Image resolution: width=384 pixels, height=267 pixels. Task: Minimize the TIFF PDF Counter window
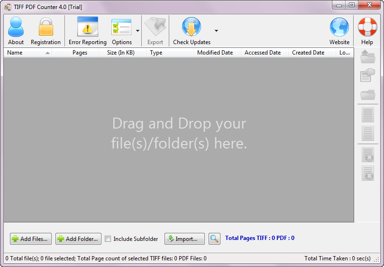(x=339, y=5)
